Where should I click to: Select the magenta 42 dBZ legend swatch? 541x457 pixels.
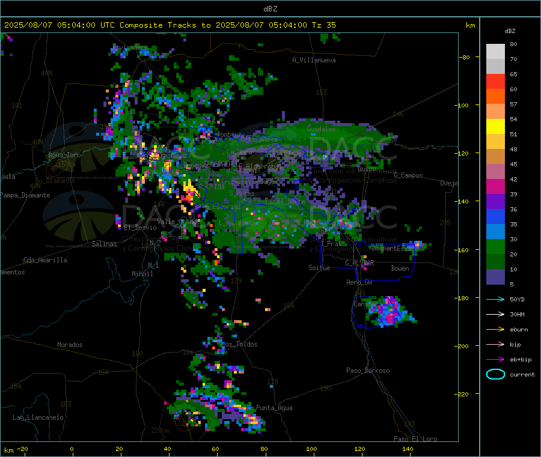click(x=495, y=186)
